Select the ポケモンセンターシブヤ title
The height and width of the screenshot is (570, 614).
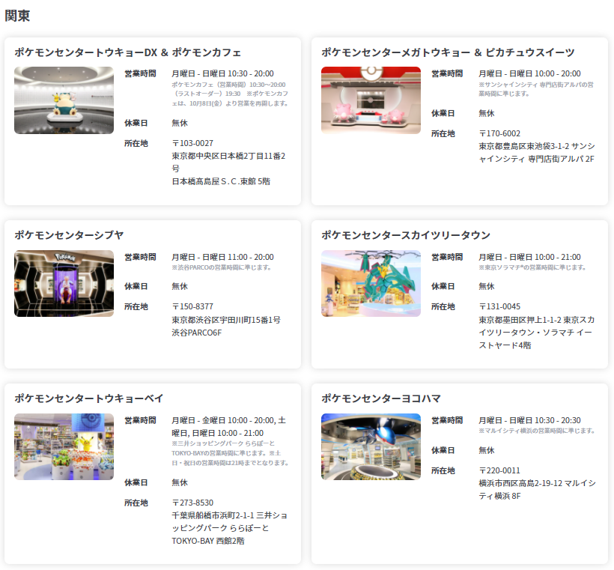point(69,235)
